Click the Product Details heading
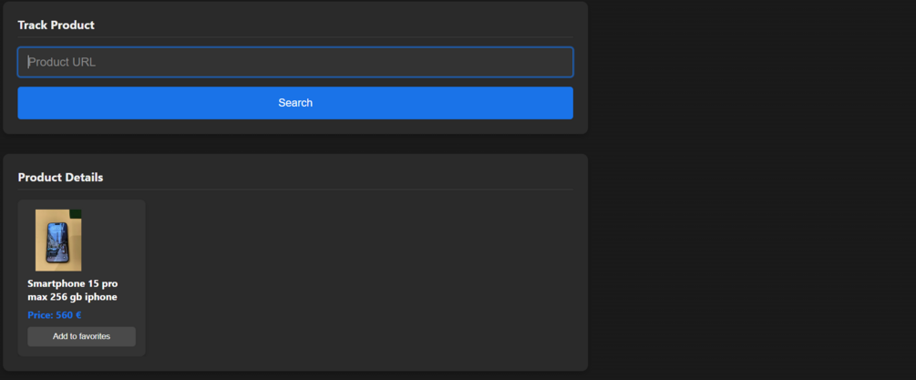The image size is (916, 380). (x=61, y=178)
